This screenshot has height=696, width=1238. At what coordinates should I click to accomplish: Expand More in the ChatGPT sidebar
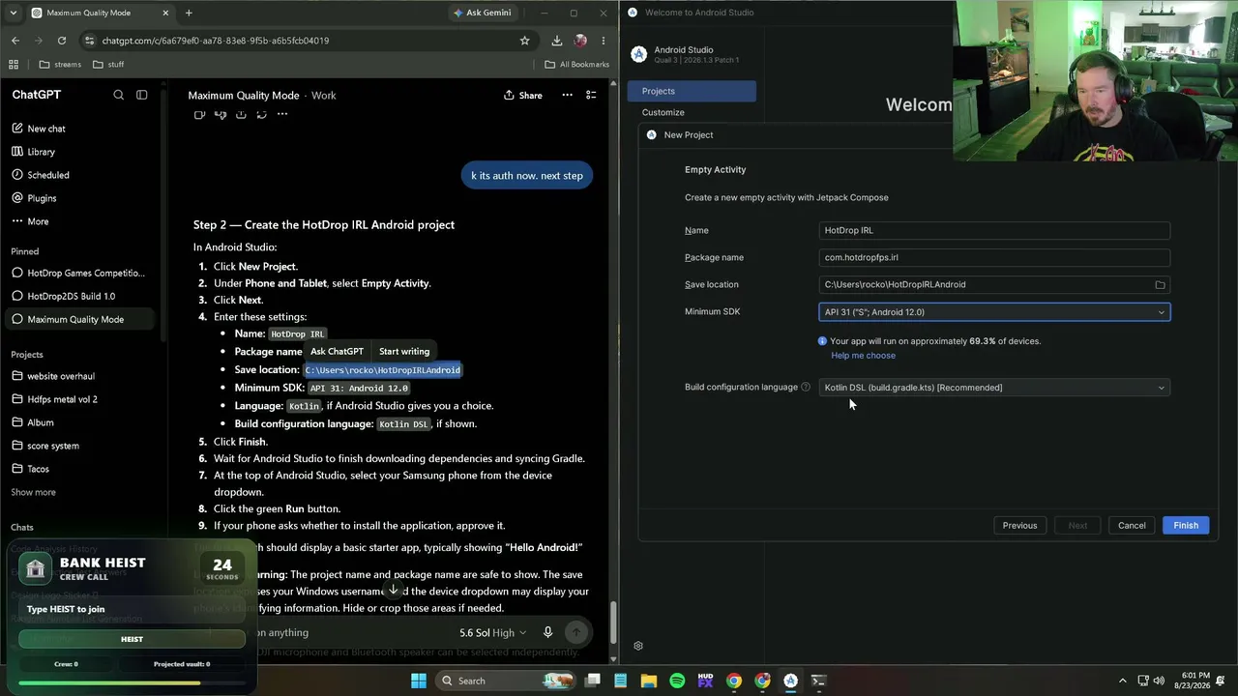(38, 221)
